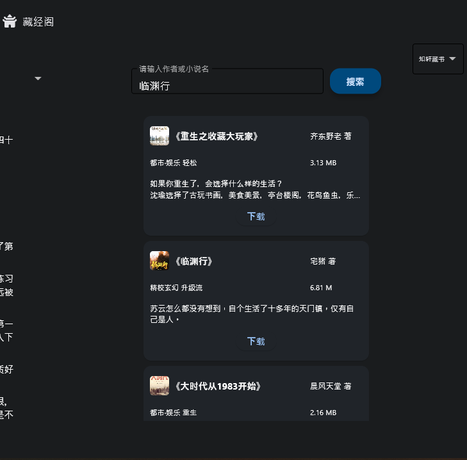467x460 pixels.
Task: Click author 晨风天堂 著
Action: (331, 386)
